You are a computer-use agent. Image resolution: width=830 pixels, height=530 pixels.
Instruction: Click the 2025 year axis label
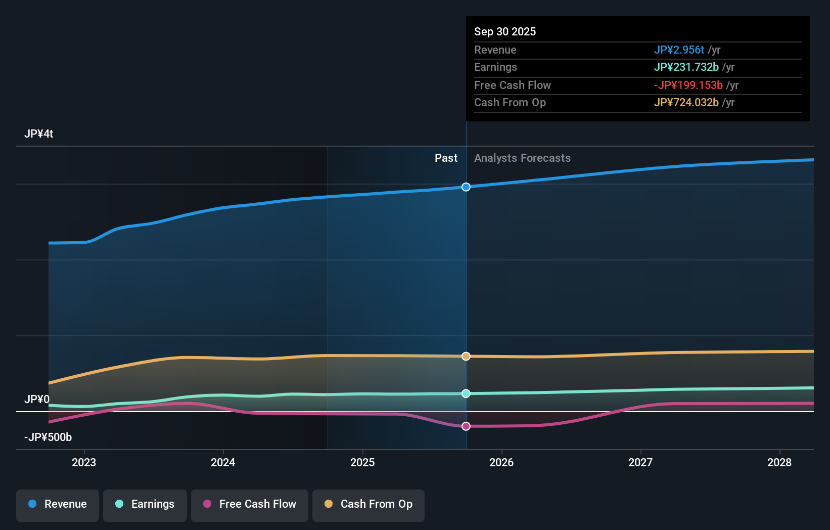click(x=362, y=462)
